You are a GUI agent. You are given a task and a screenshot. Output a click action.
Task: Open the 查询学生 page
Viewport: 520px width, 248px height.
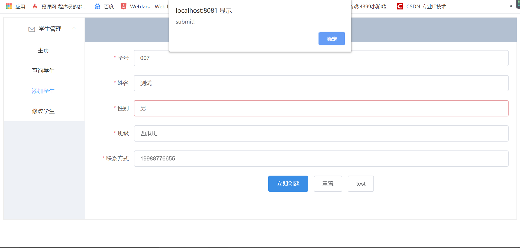click(43, 71)
